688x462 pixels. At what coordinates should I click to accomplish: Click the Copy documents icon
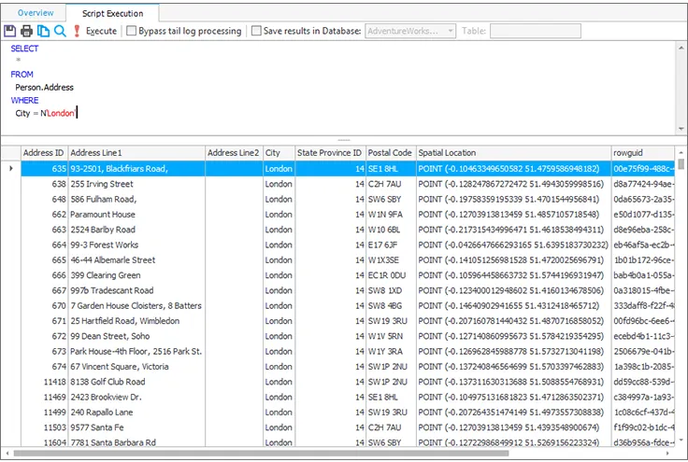43,31
